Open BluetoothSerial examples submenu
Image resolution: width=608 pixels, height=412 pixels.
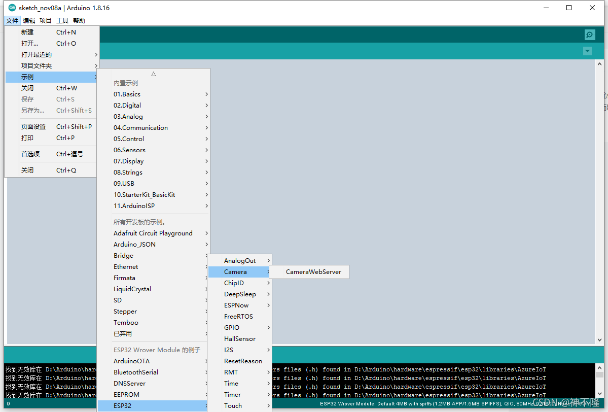click(153, 372)
